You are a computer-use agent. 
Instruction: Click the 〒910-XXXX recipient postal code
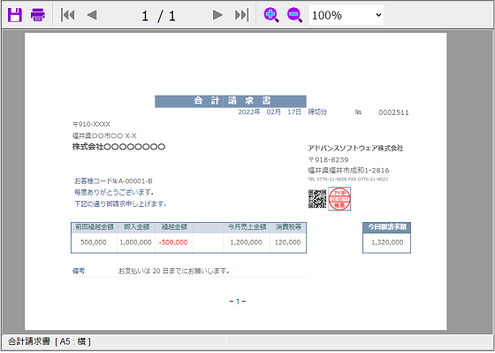coord(91,124)
